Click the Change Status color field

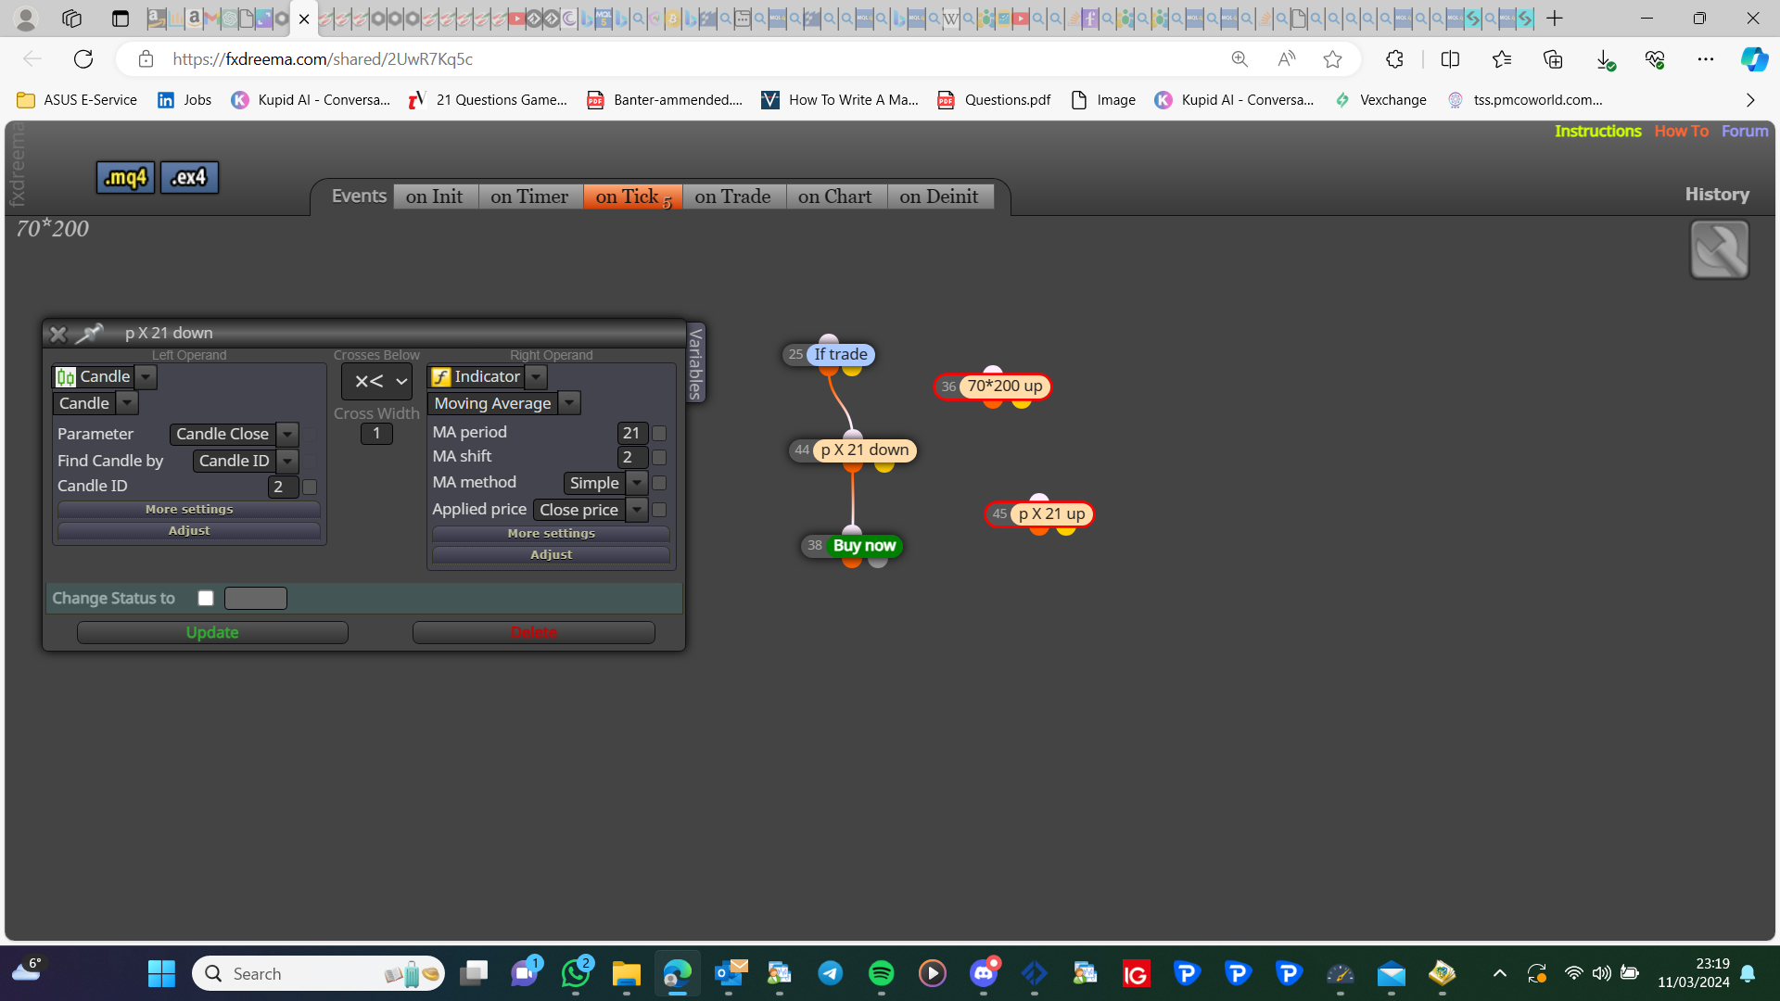coord(256,598)
